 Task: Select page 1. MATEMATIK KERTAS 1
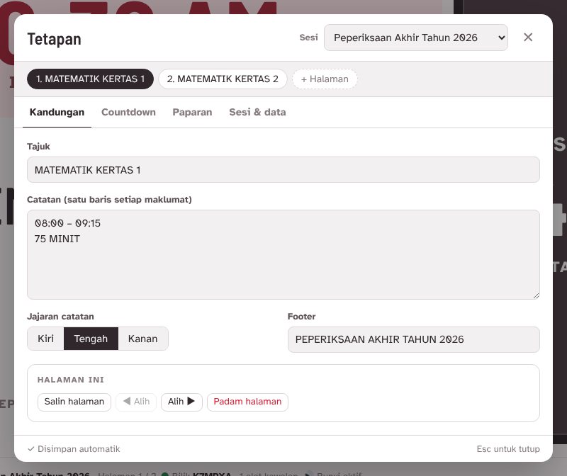pos(91,79)
